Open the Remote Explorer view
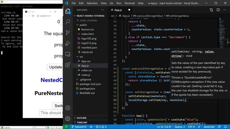The width and height of the screenshot is (230, 129). pos(68,54)
